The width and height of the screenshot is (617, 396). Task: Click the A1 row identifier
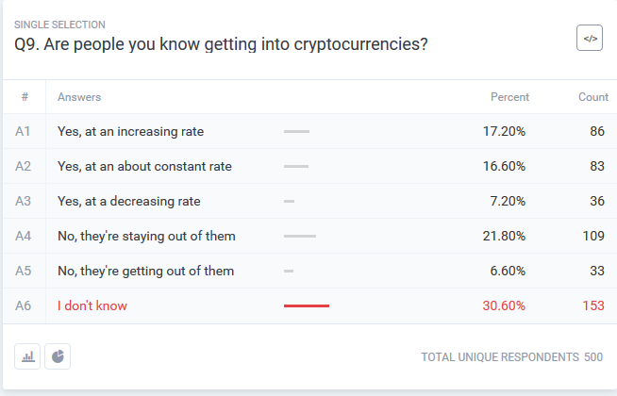24,131
